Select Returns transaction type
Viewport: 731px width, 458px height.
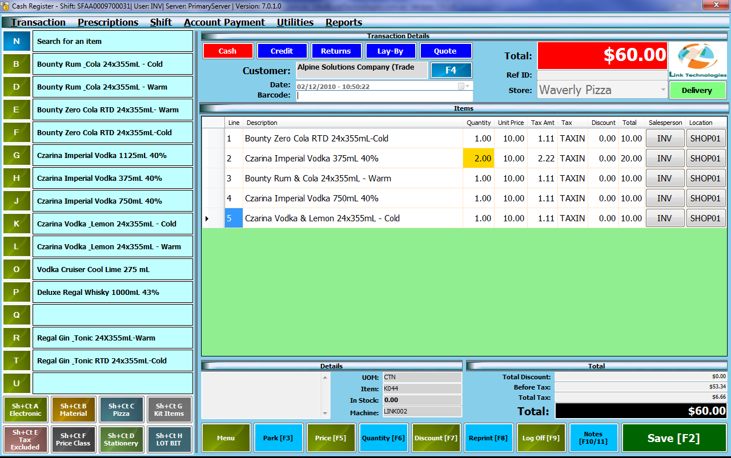coord(336,51)
